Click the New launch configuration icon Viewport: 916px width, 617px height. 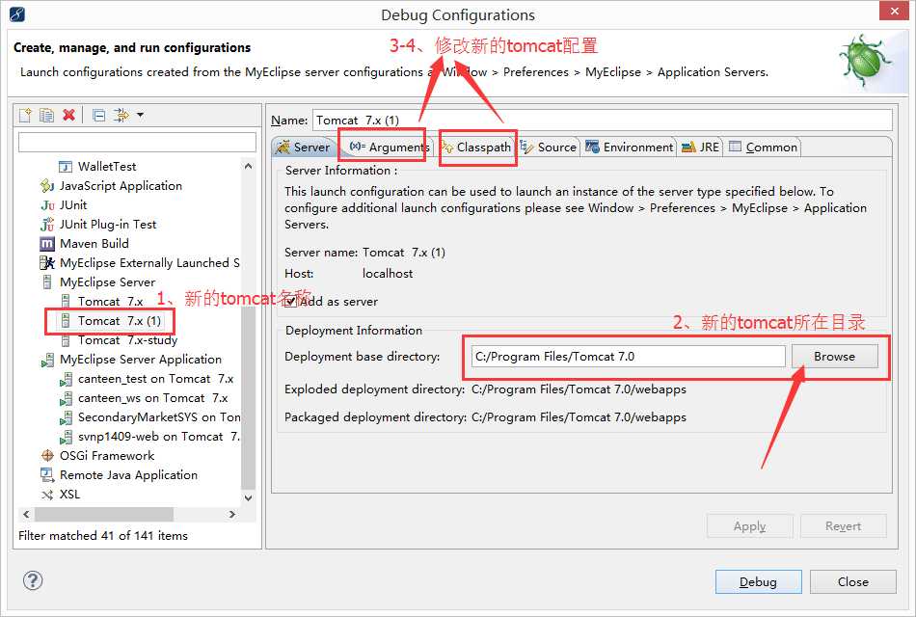tap(25, 115)
